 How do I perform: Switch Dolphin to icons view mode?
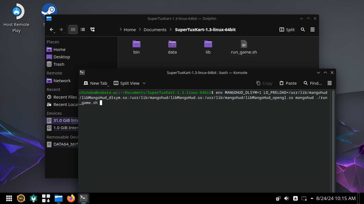pyautogui.click(x=73, y=29)
